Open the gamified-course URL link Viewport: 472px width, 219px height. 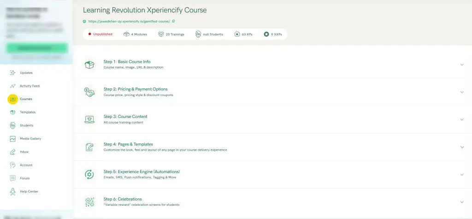point(129,21)
